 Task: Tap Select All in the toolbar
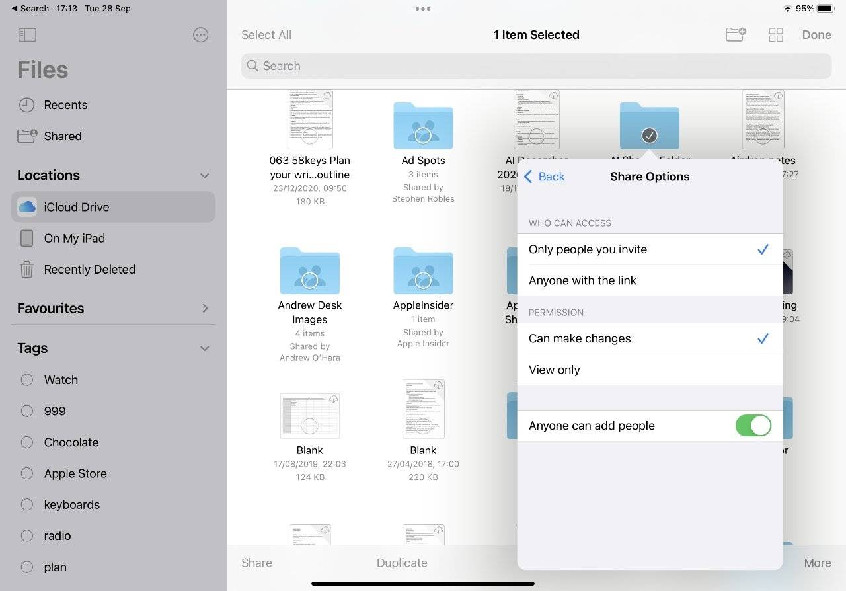click(x=266, y=34)
